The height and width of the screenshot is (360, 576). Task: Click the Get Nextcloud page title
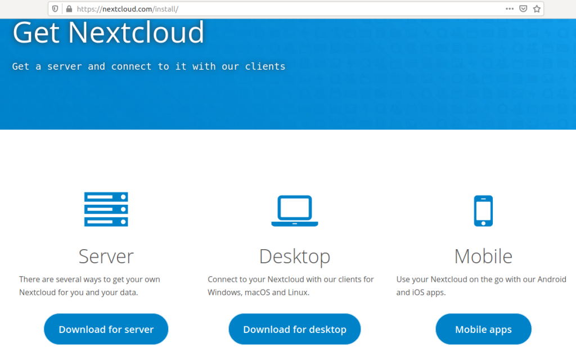click(x=109, y=32)
